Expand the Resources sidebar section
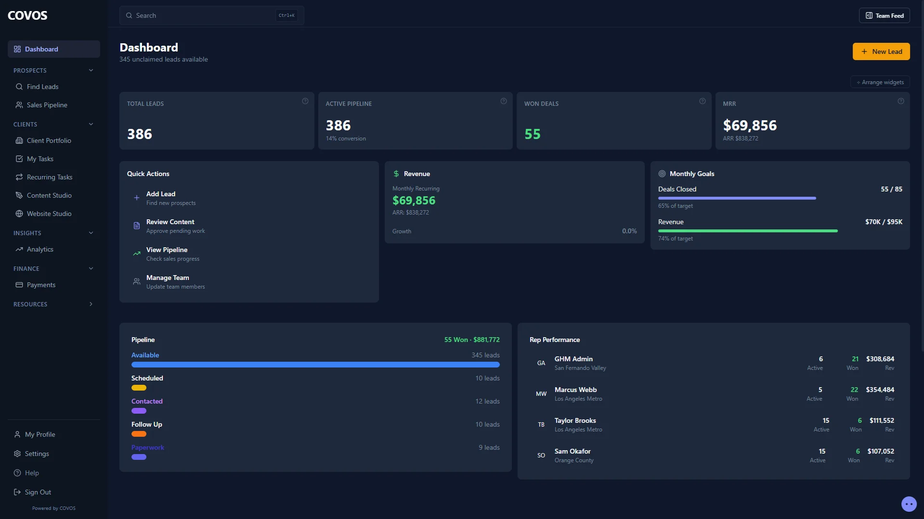The image size is (924, 519). click(x=91, y=304)
